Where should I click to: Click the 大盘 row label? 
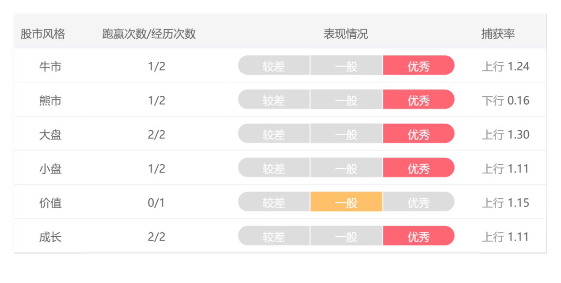(x=50, y=135)
